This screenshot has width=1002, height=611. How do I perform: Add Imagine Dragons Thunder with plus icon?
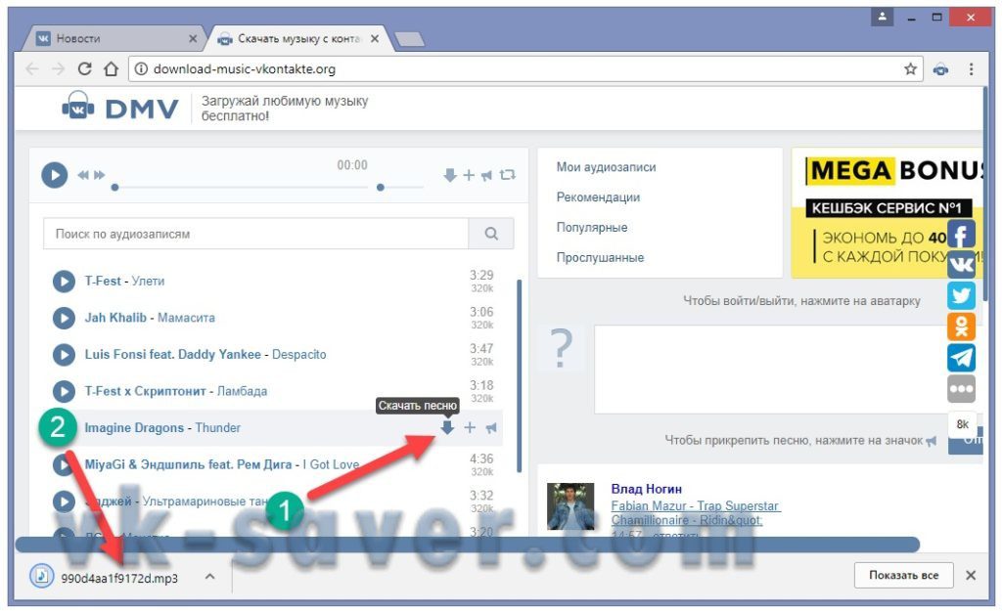pyautogui.click(x=470, y=428)
